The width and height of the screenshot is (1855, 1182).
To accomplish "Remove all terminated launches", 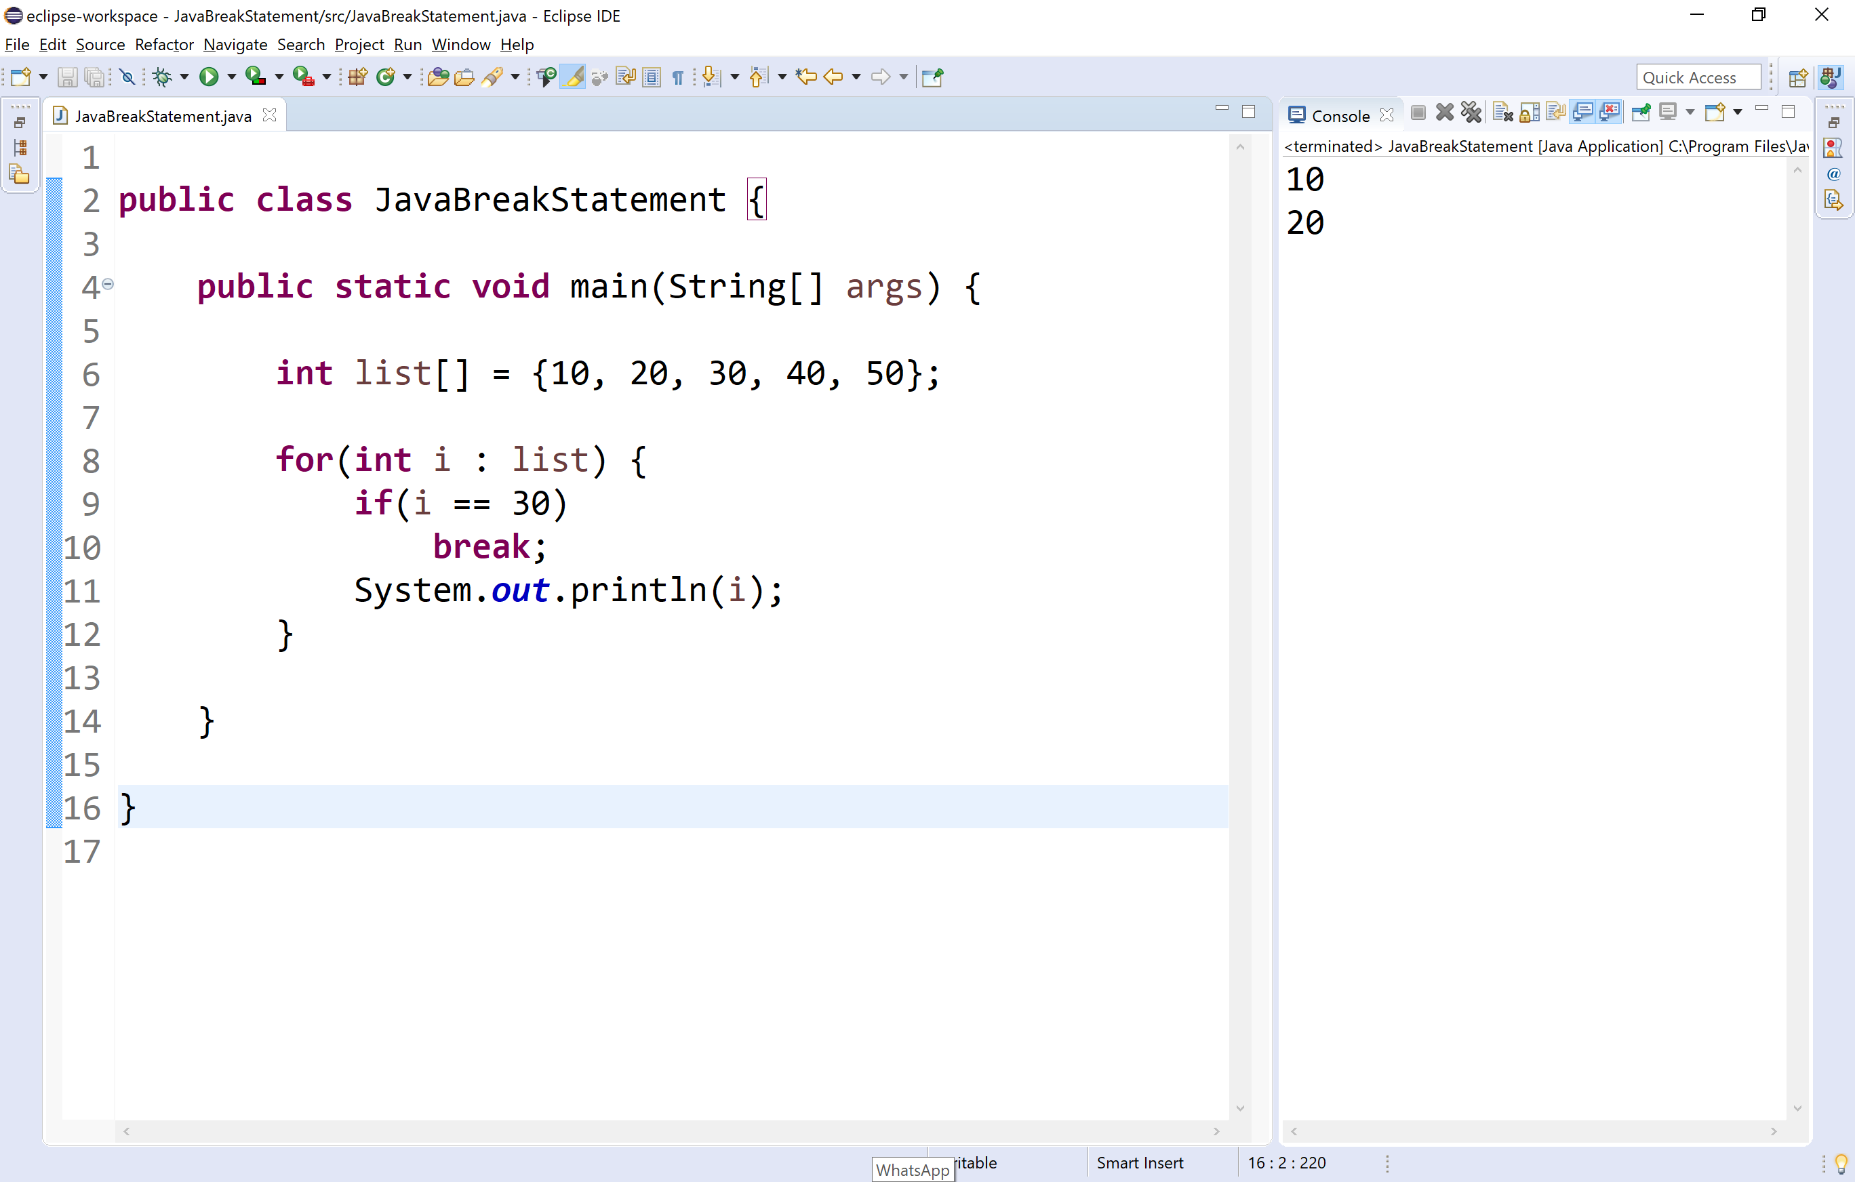I will [x=1471, y=112].
